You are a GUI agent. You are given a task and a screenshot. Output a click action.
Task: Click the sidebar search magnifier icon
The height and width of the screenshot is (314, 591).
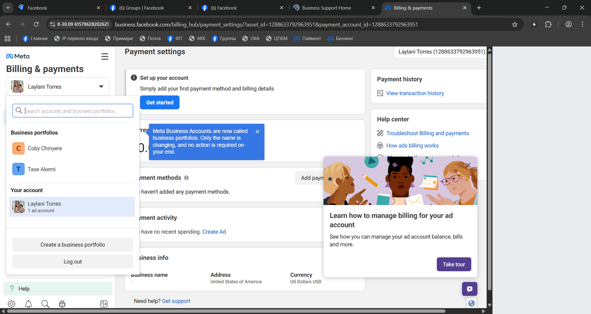pos(45,304)
